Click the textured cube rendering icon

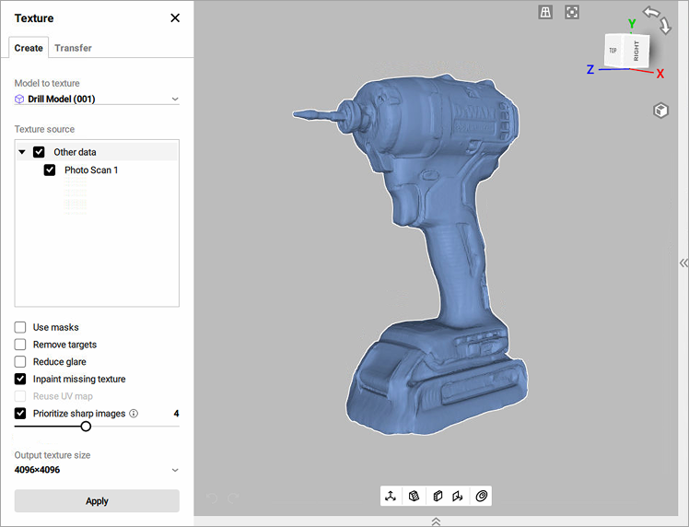(x=415, y=497)
